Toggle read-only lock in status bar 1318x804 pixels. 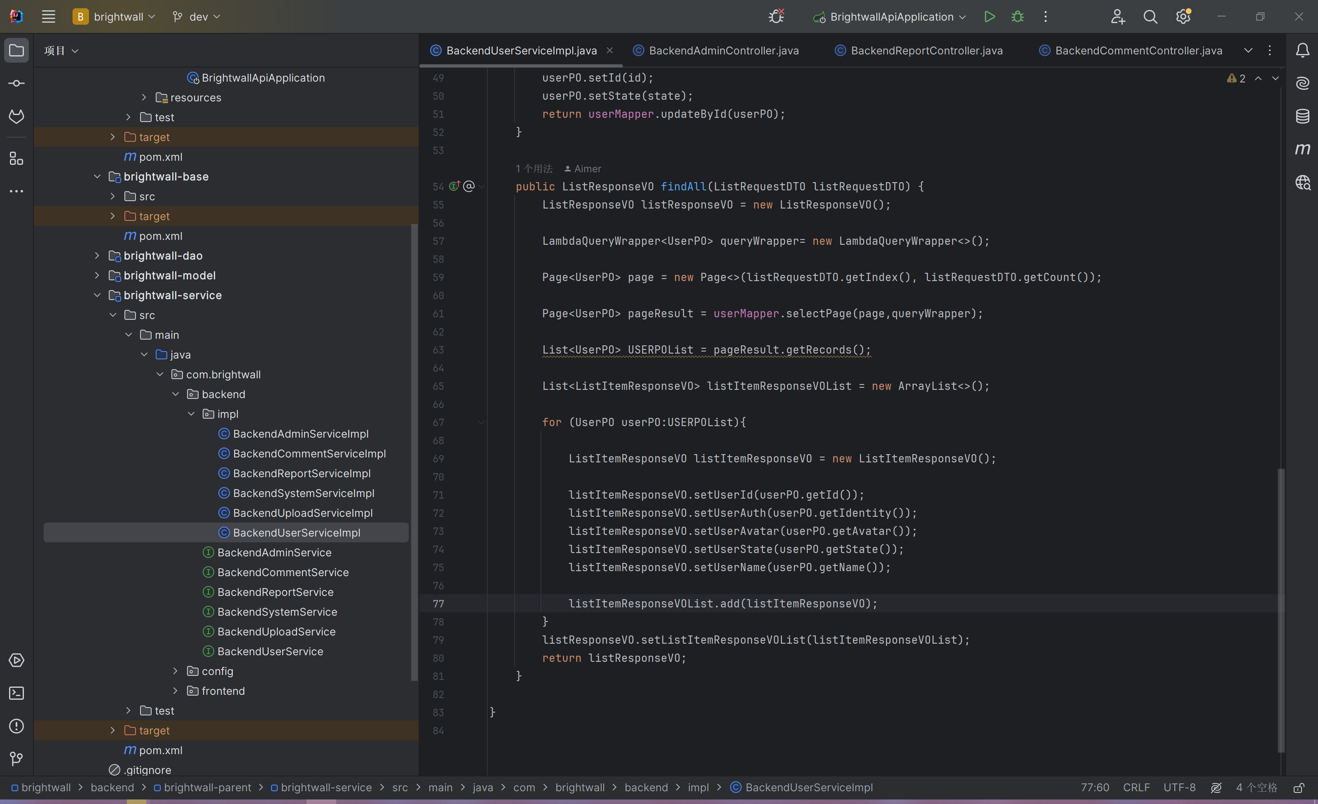pos(1299,788)
